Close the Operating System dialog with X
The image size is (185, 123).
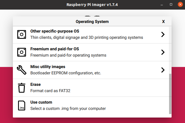(x=163, y=22)
